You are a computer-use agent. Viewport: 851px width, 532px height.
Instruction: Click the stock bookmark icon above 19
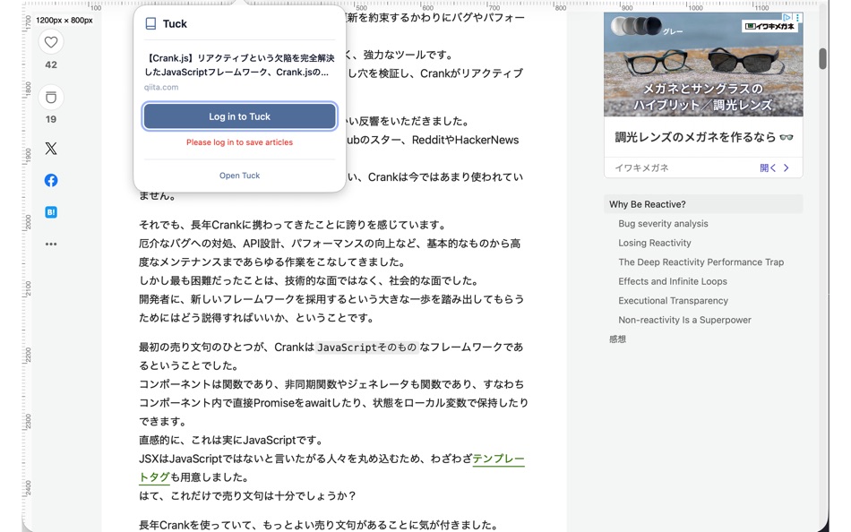pos(51,98)
